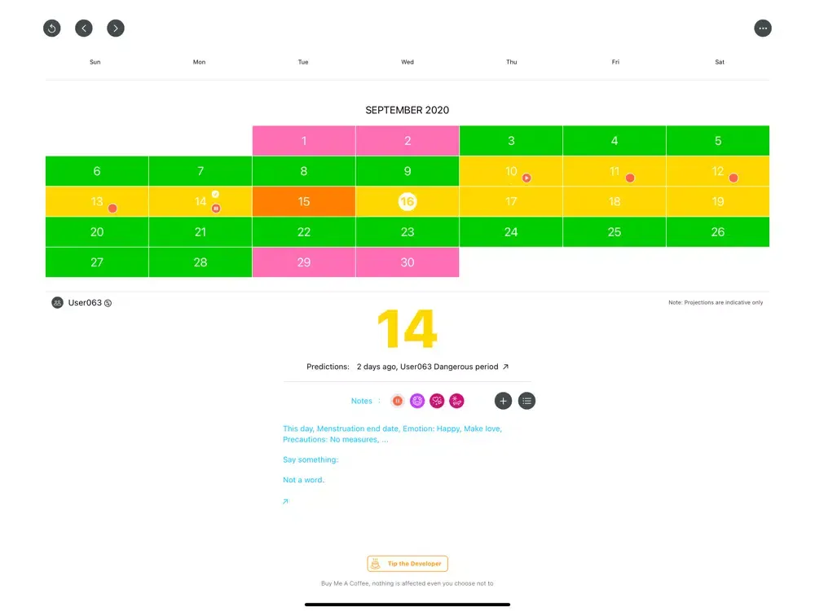
Task: Select yellow date 18
Action: pyautogui.click(x=615, y=201)
